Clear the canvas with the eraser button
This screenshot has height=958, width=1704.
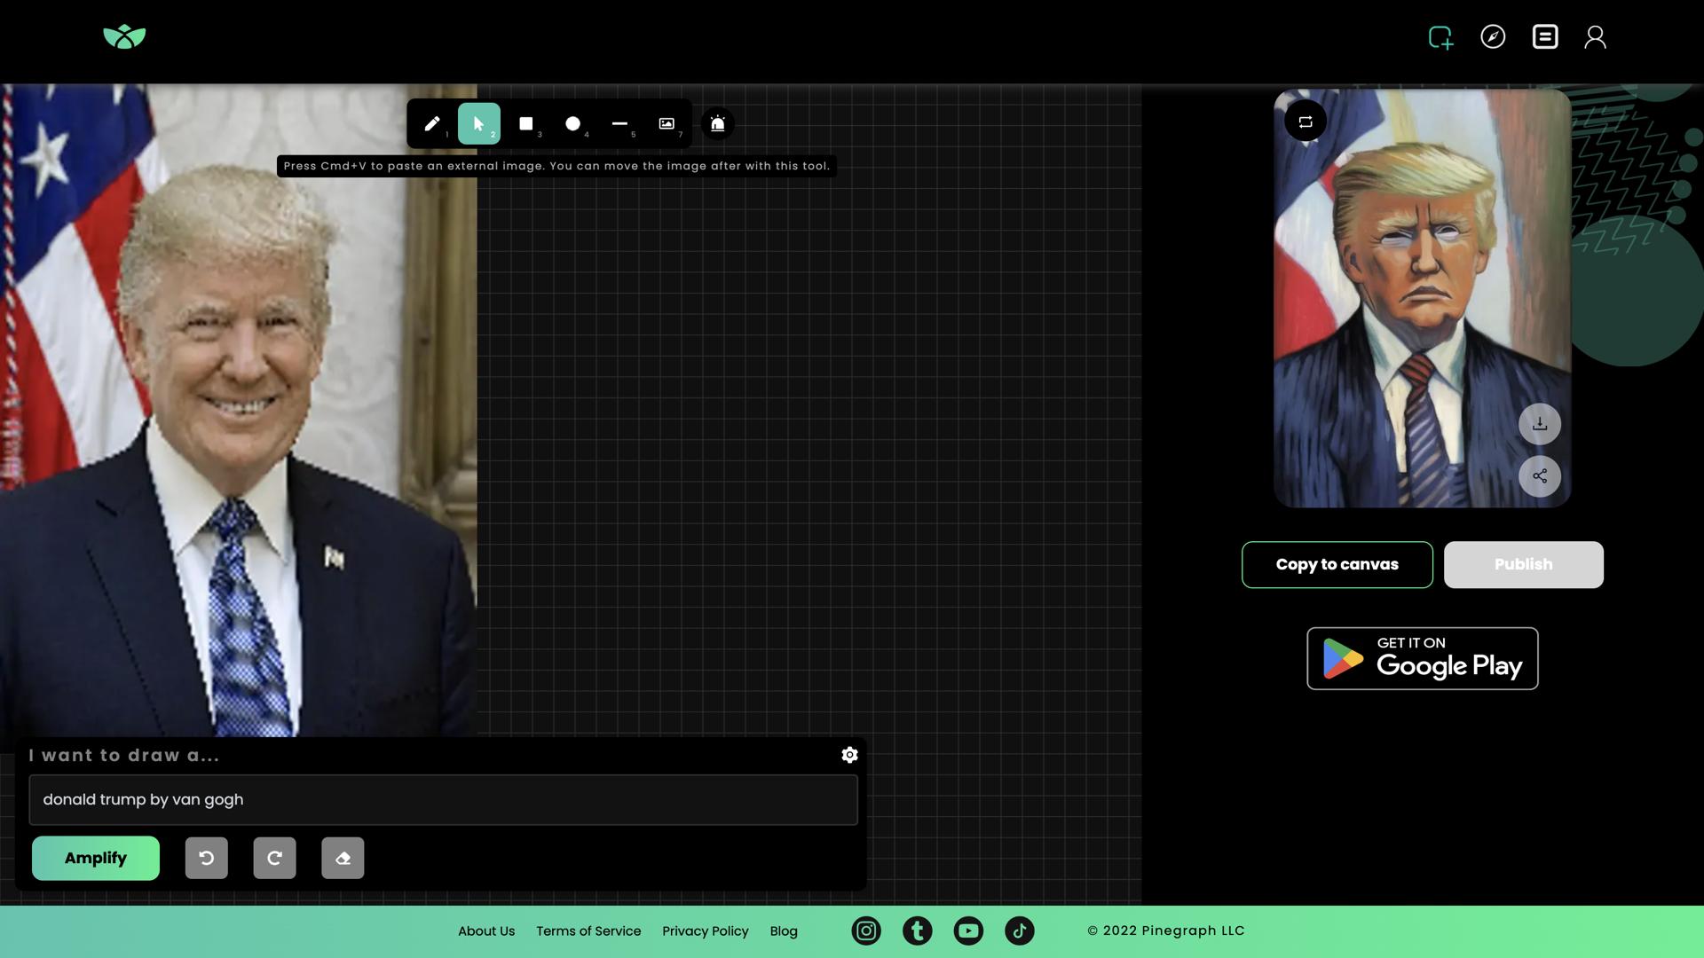point(343,858)
